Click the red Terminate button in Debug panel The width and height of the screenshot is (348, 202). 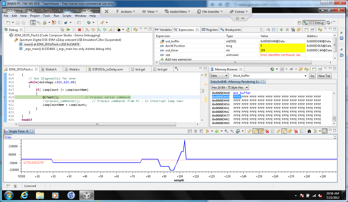79,30
